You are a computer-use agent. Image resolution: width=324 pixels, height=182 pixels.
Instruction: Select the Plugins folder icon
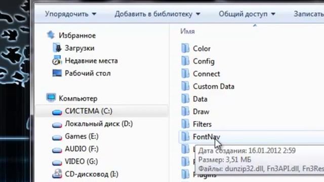[185, 174]
